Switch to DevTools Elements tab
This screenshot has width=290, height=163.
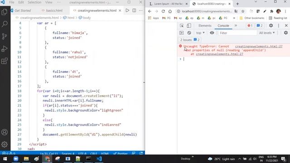click(205, 26)
